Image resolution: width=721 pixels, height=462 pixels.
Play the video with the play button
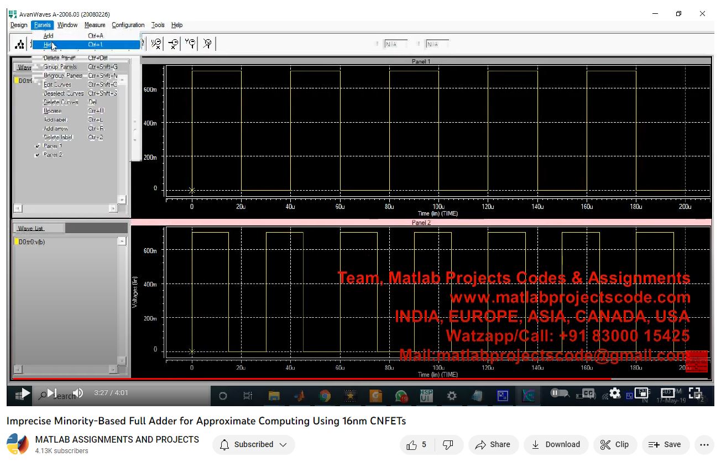pos(25,393)
